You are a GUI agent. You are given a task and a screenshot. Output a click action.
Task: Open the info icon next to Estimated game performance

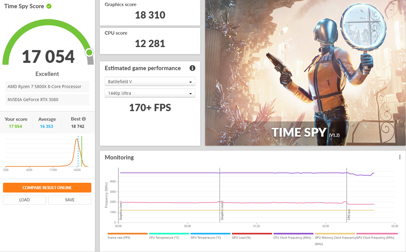click(x=192, y=68)
